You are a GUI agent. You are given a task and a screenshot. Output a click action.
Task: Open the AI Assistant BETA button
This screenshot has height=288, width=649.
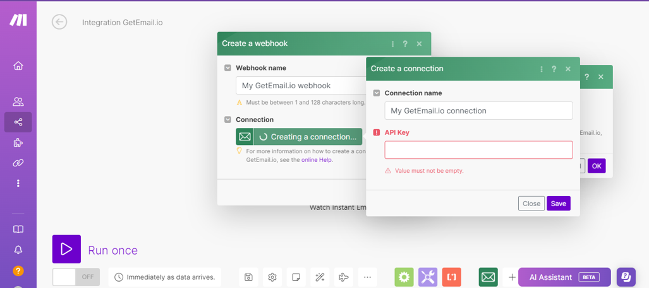564,277
